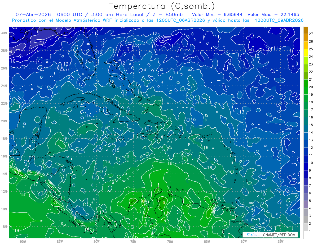The image size is (318, 245).
Task: Click the 19 contour label near bottom-left
Action: point(17,231)
